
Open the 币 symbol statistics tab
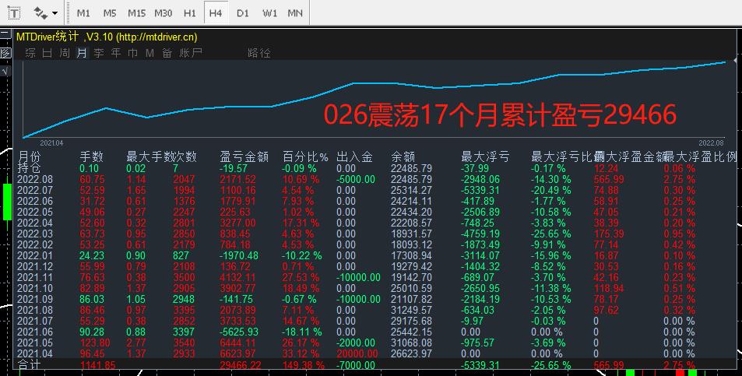(x=133, y=53)
